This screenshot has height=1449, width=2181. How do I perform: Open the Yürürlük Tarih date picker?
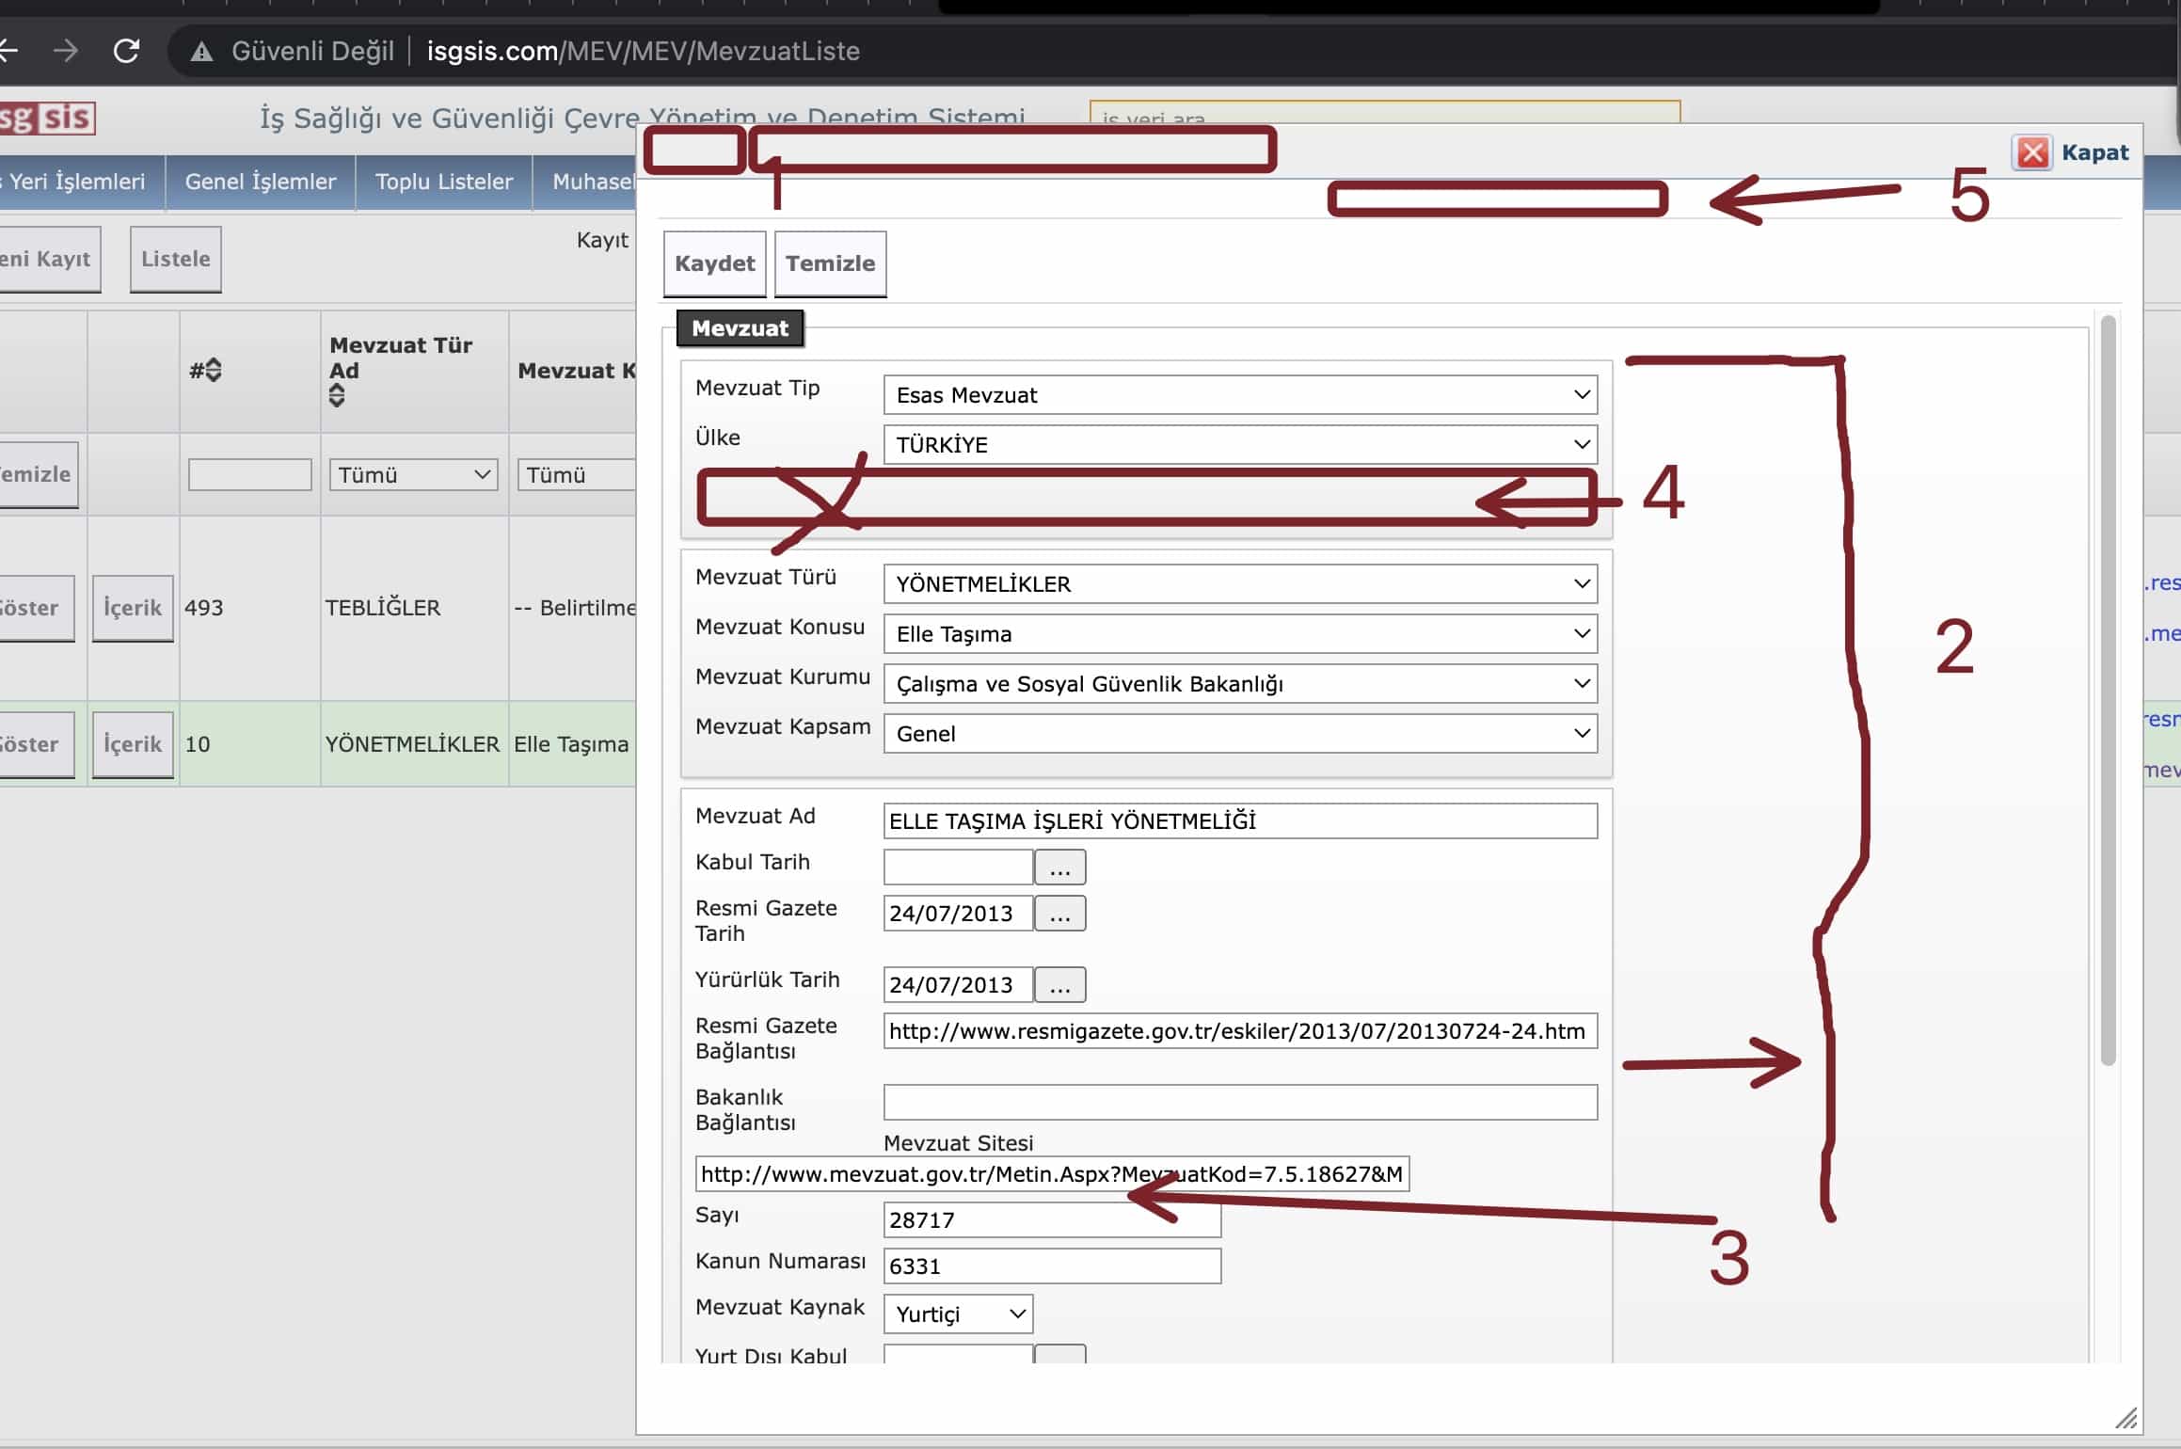[1059, 985]
